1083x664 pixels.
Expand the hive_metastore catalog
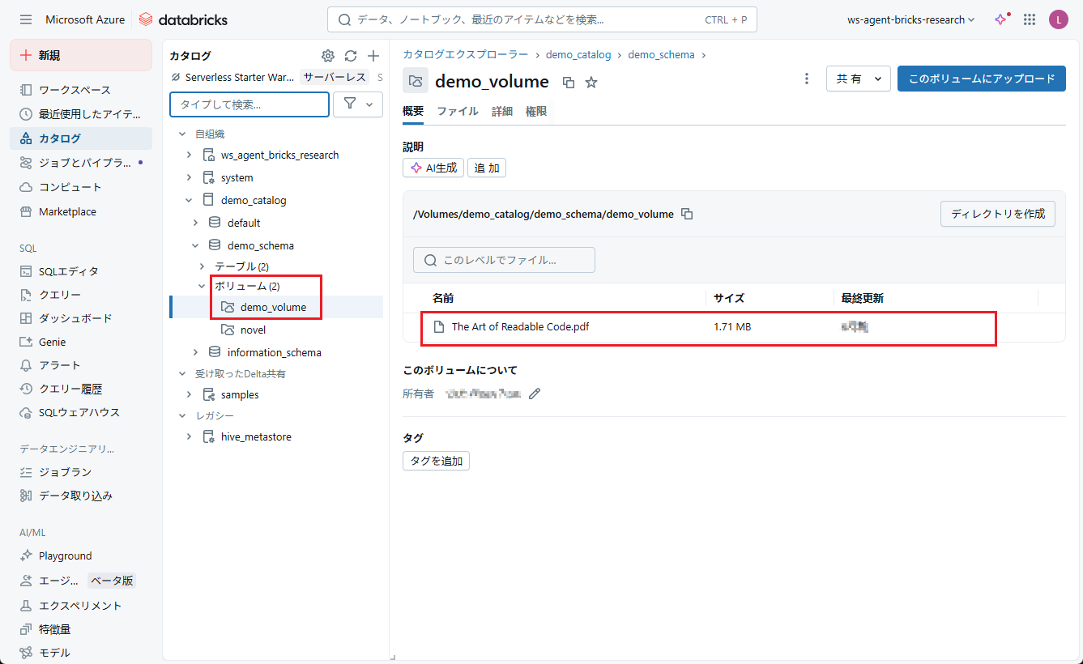tap(189, 436)
